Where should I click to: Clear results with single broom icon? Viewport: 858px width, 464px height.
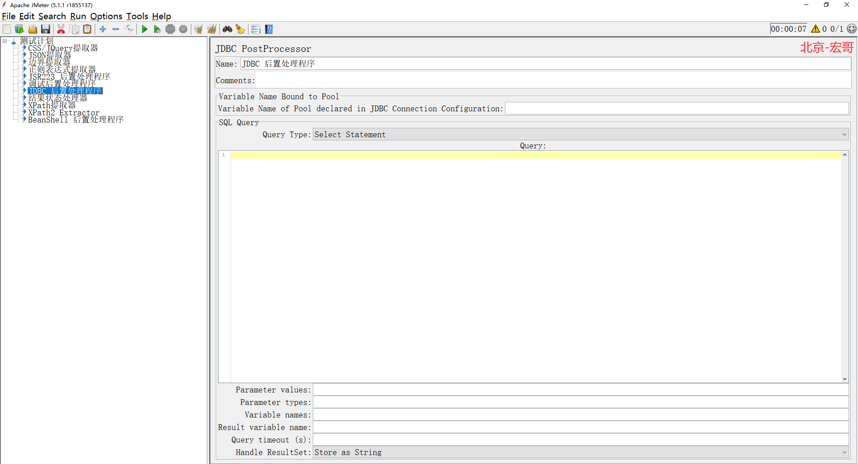pyautogui.click(x=198, y=29)
